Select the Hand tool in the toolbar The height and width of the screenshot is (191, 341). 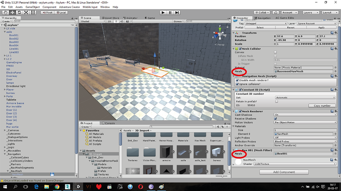[x=6, y=12]
